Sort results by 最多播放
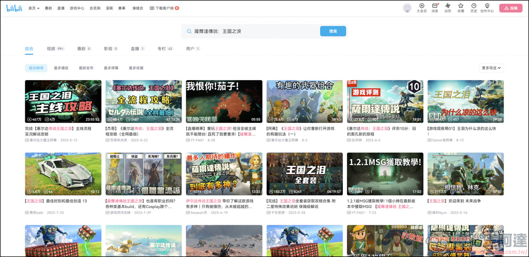The width and height of the screenshot is (529, 257). pos(61,68)
